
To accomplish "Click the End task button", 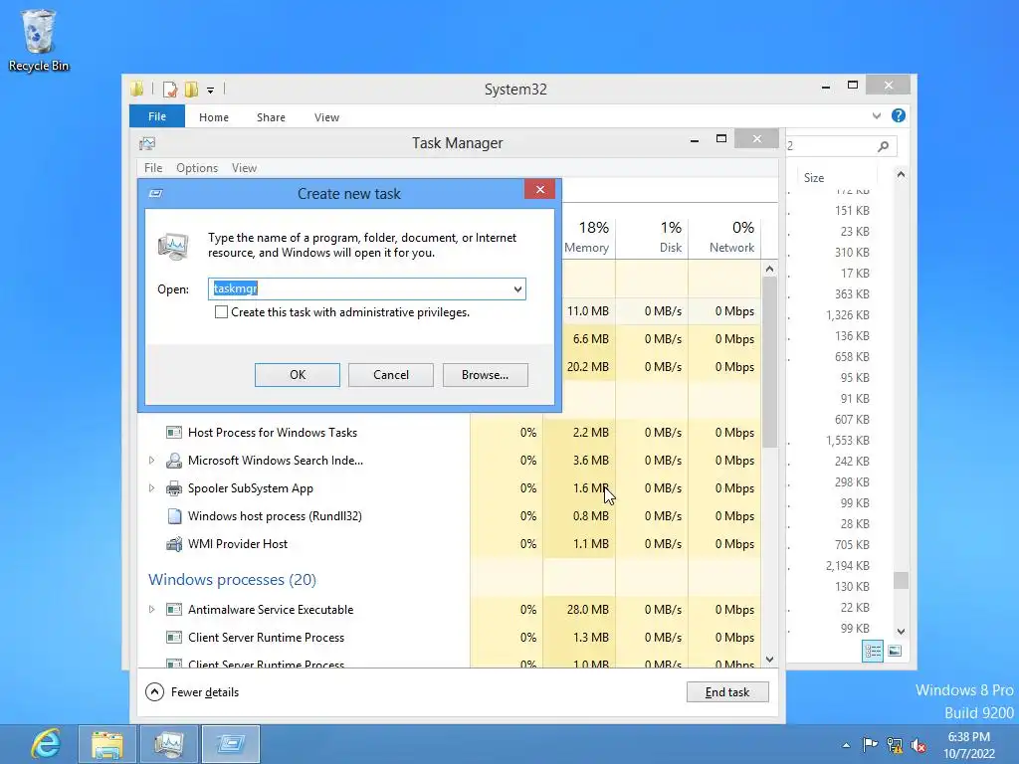I will pyautogui.click(x=727, y=692).
